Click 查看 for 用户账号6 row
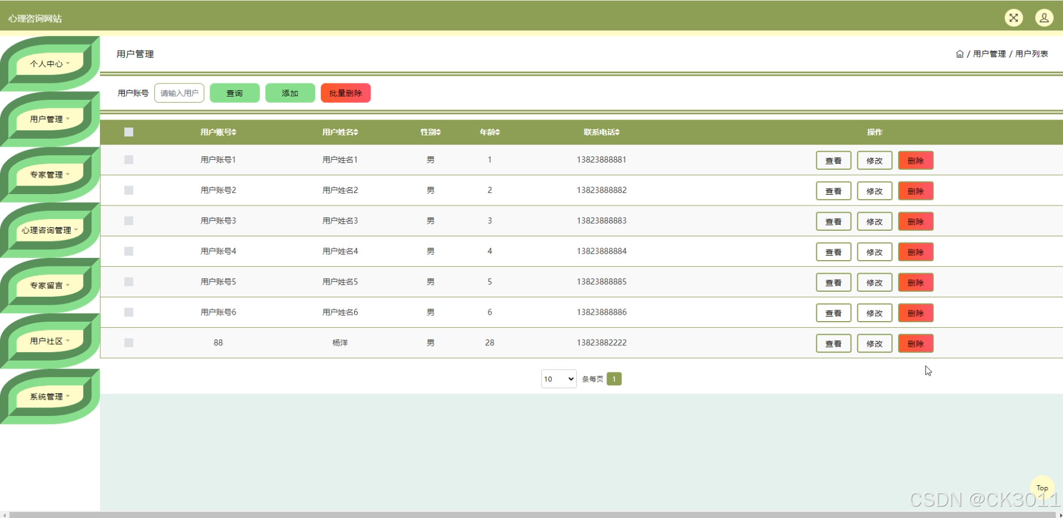Image resolution: width=1063 pixels, height=518 pixels. click(833, 313)
